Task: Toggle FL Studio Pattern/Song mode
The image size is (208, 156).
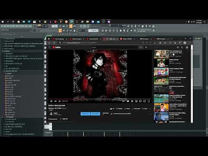Action: [x=39, y=26]
